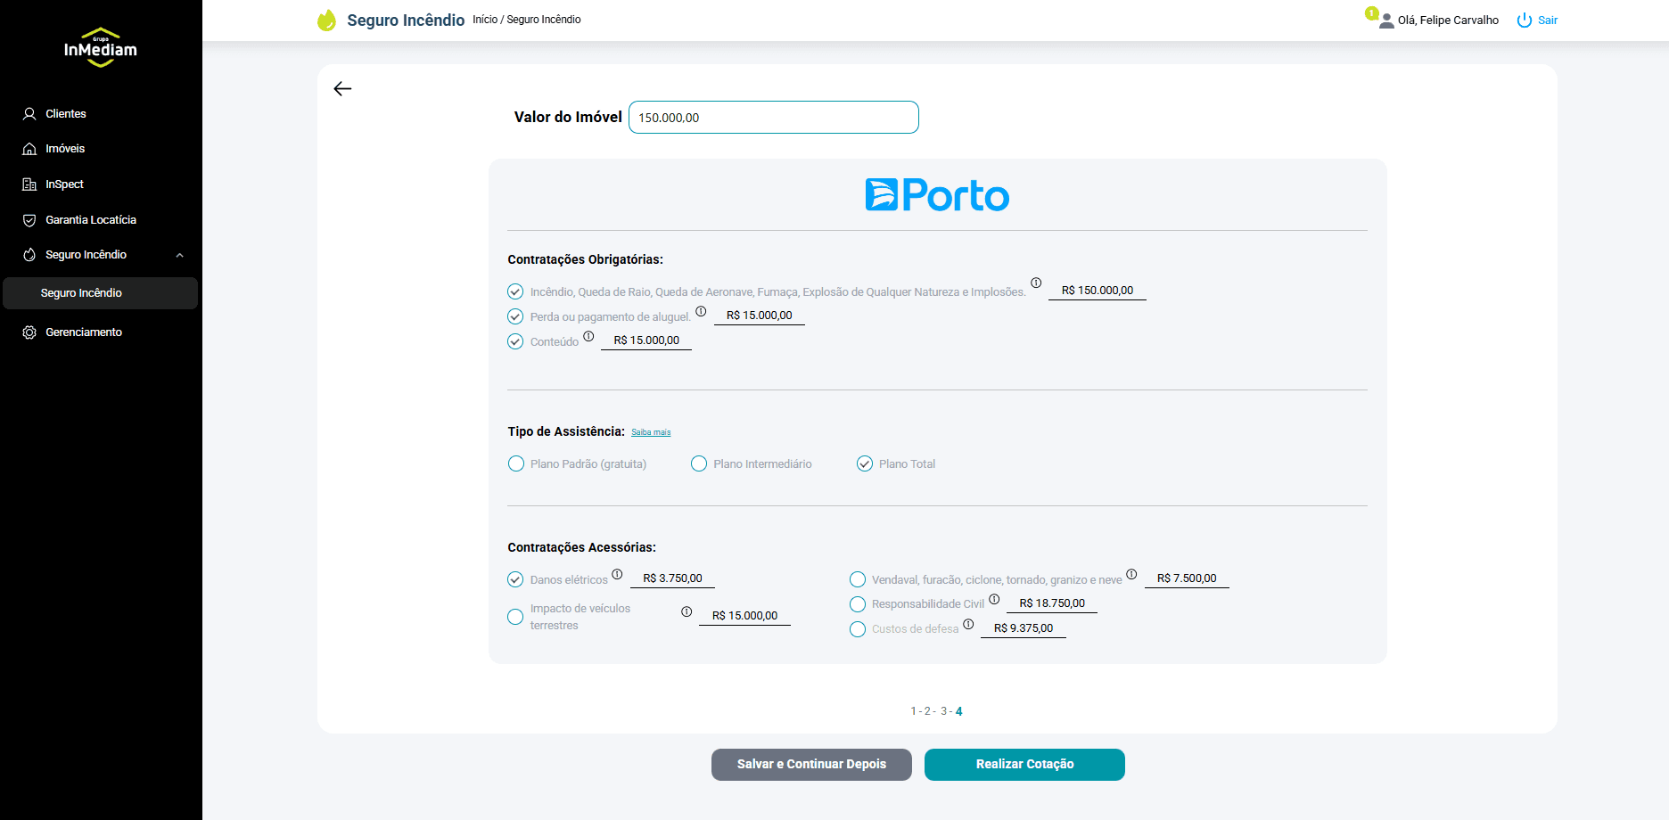Image resolution: width=1669 pixels, height=820 pixels.
Task: Go to step 2 in pagination
Action: click(927, 711)
